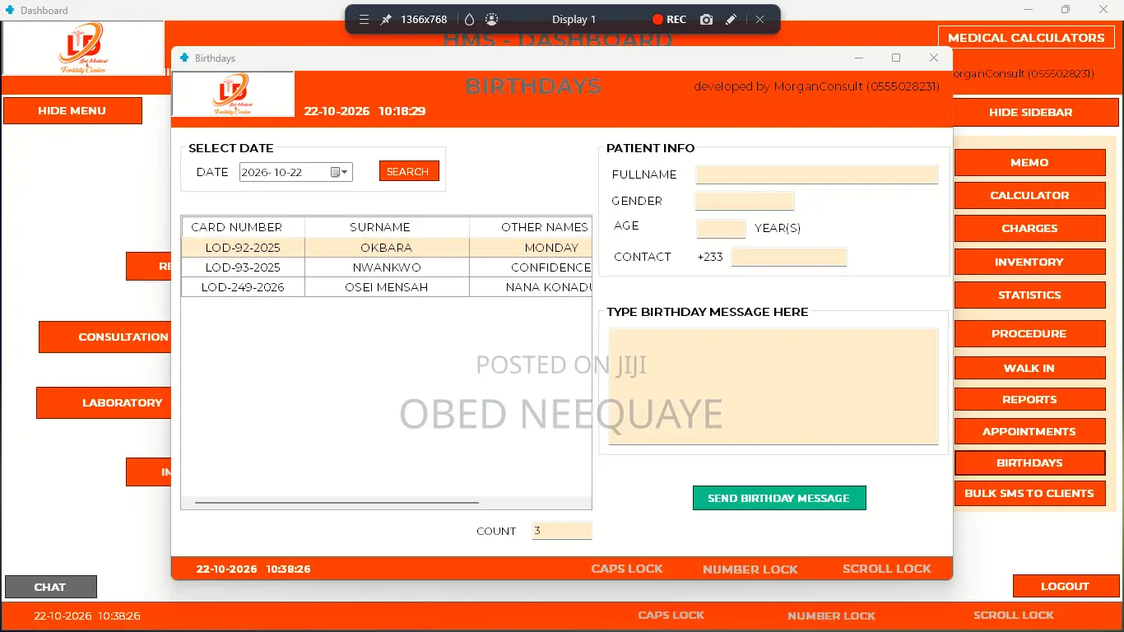Click the CARD NUMBER column header
This screenshot has height=632, width=1124.
[244, 227]
